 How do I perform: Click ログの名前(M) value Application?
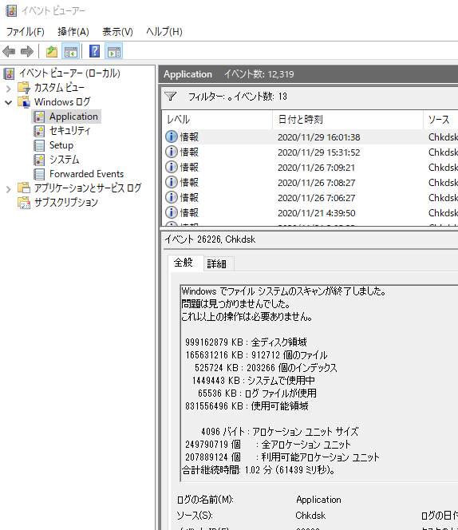coord(318,500)
